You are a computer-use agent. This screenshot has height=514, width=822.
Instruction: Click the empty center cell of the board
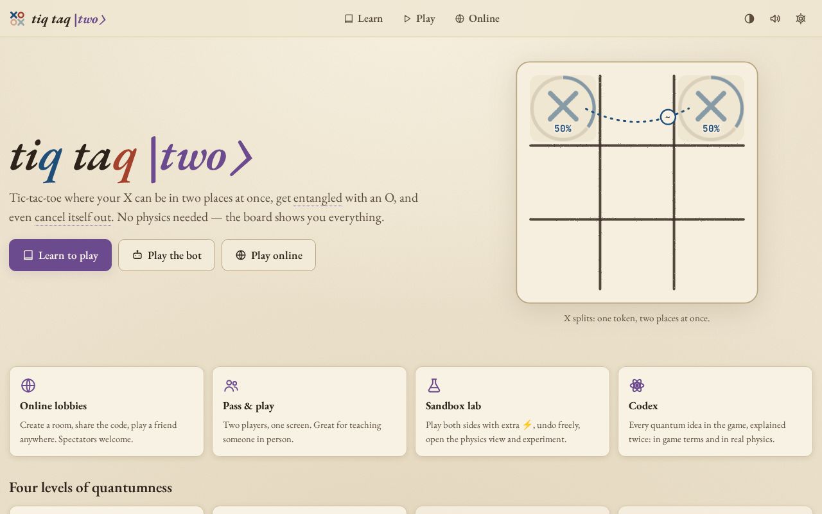pos(637,182)
